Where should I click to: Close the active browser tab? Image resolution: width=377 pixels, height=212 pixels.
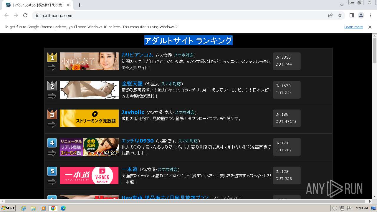pos(68,5)
